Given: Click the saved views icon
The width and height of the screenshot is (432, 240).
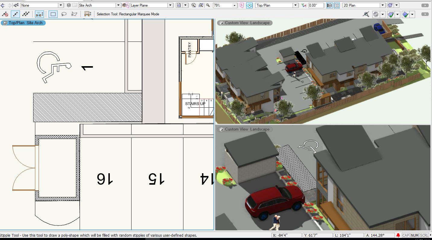Looking at the screenshot, I should tap(179, 5).
